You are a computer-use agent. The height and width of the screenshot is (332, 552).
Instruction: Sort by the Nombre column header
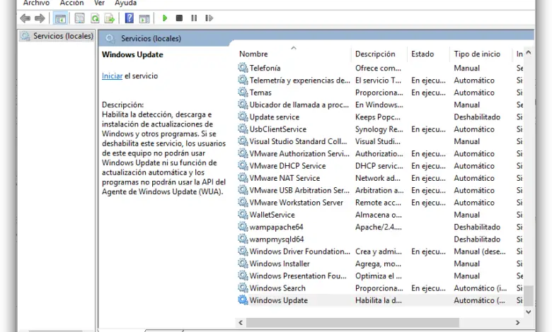253,54
